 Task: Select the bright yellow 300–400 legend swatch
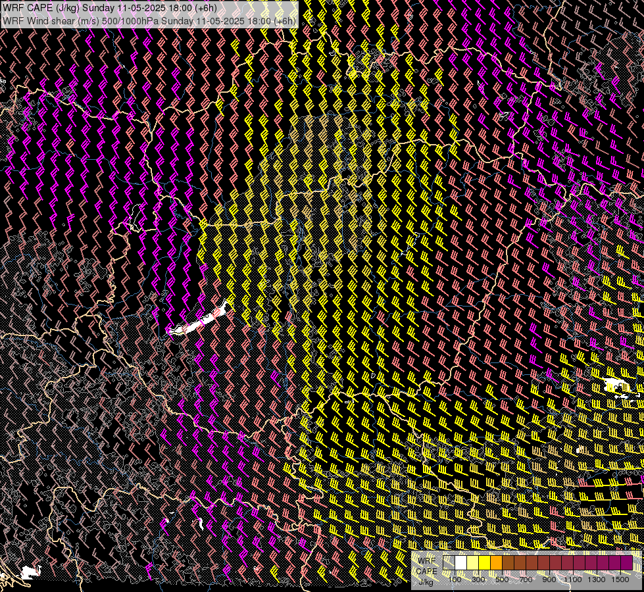coord(485,563)
